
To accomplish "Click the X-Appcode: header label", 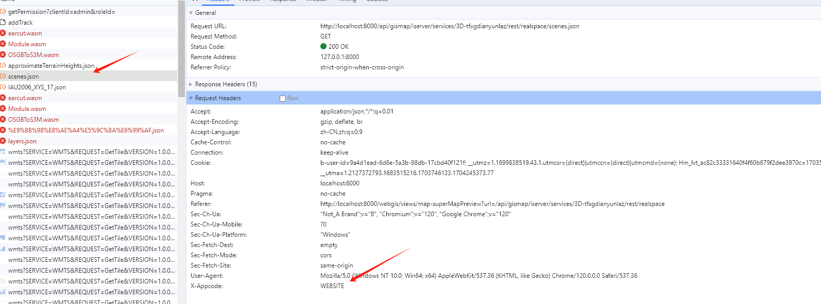I will pos(207,286).
